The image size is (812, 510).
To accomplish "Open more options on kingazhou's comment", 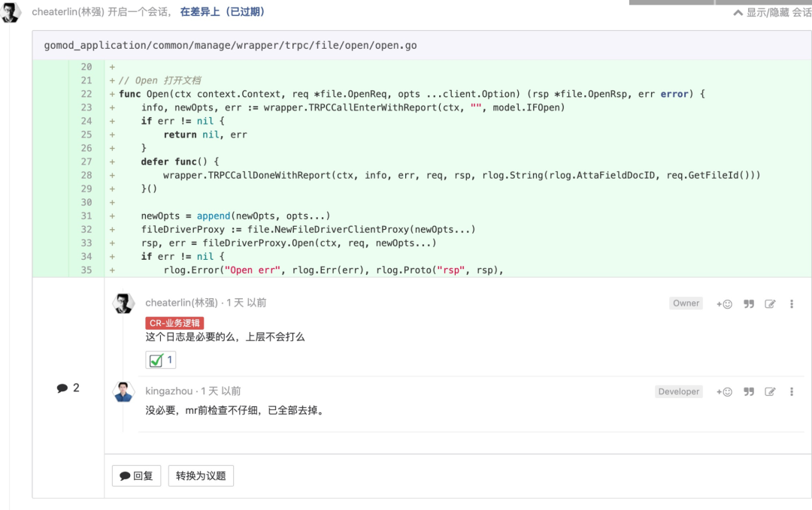I will tap(791, 391).
